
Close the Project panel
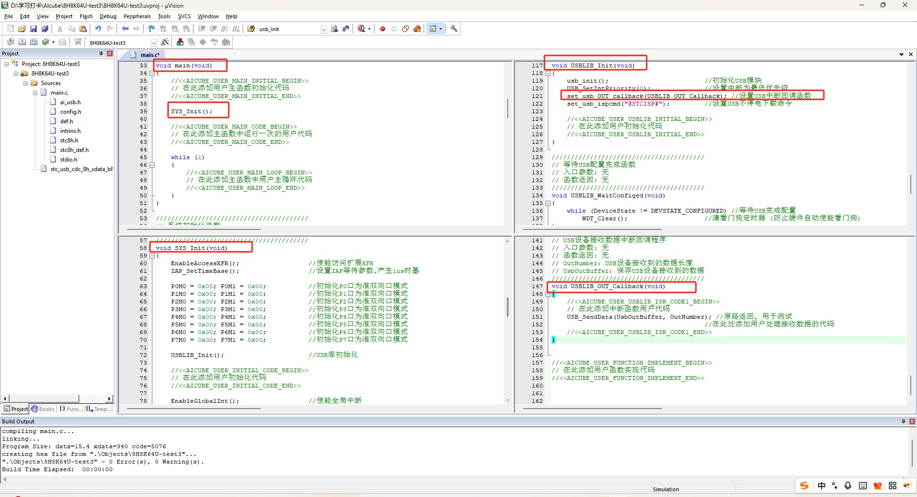[109, 54]
